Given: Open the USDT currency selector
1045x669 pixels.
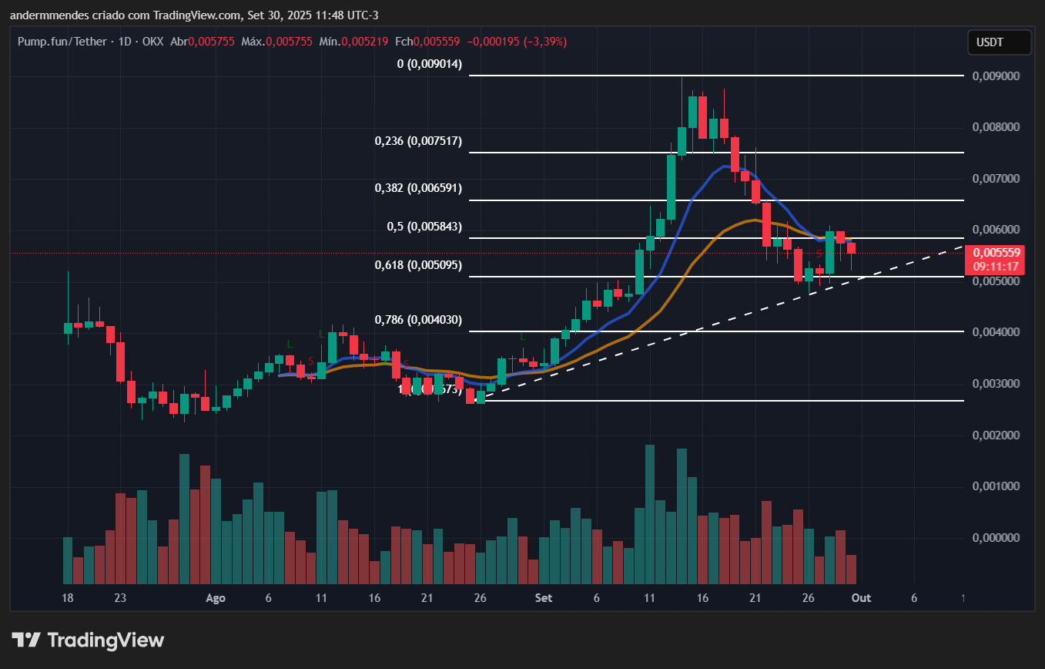Looking at the screenshot, I should click(999, 43).
